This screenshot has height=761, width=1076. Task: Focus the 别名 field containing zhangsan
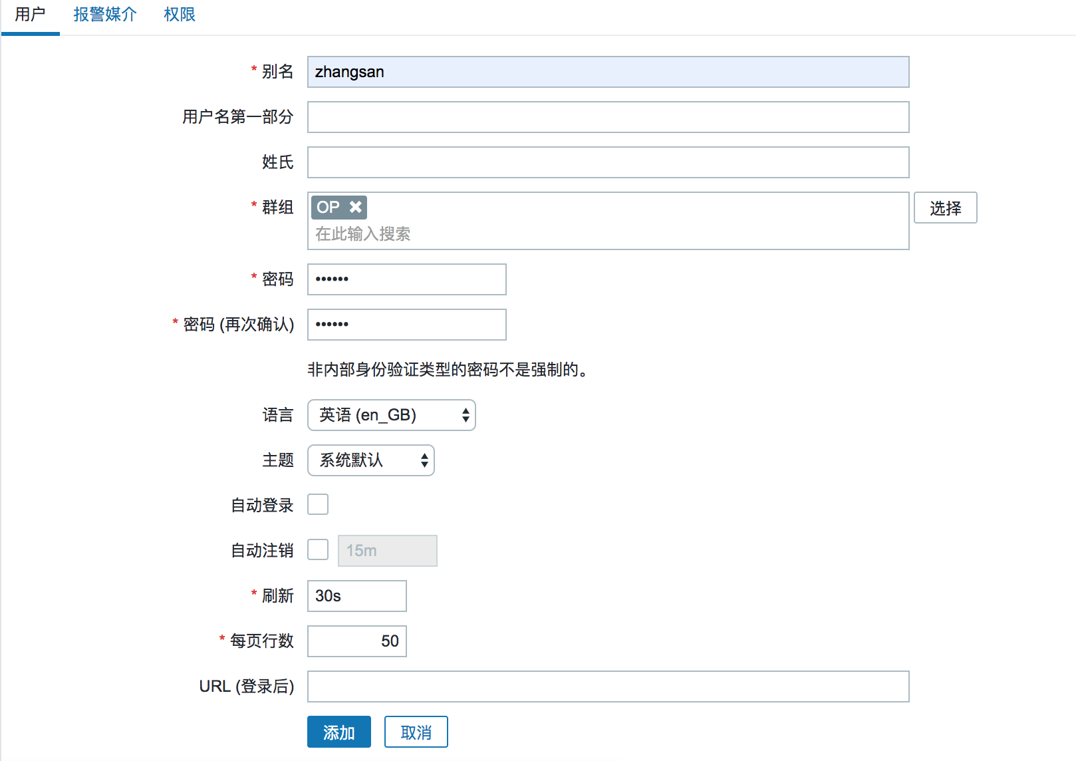click(608, 72)
